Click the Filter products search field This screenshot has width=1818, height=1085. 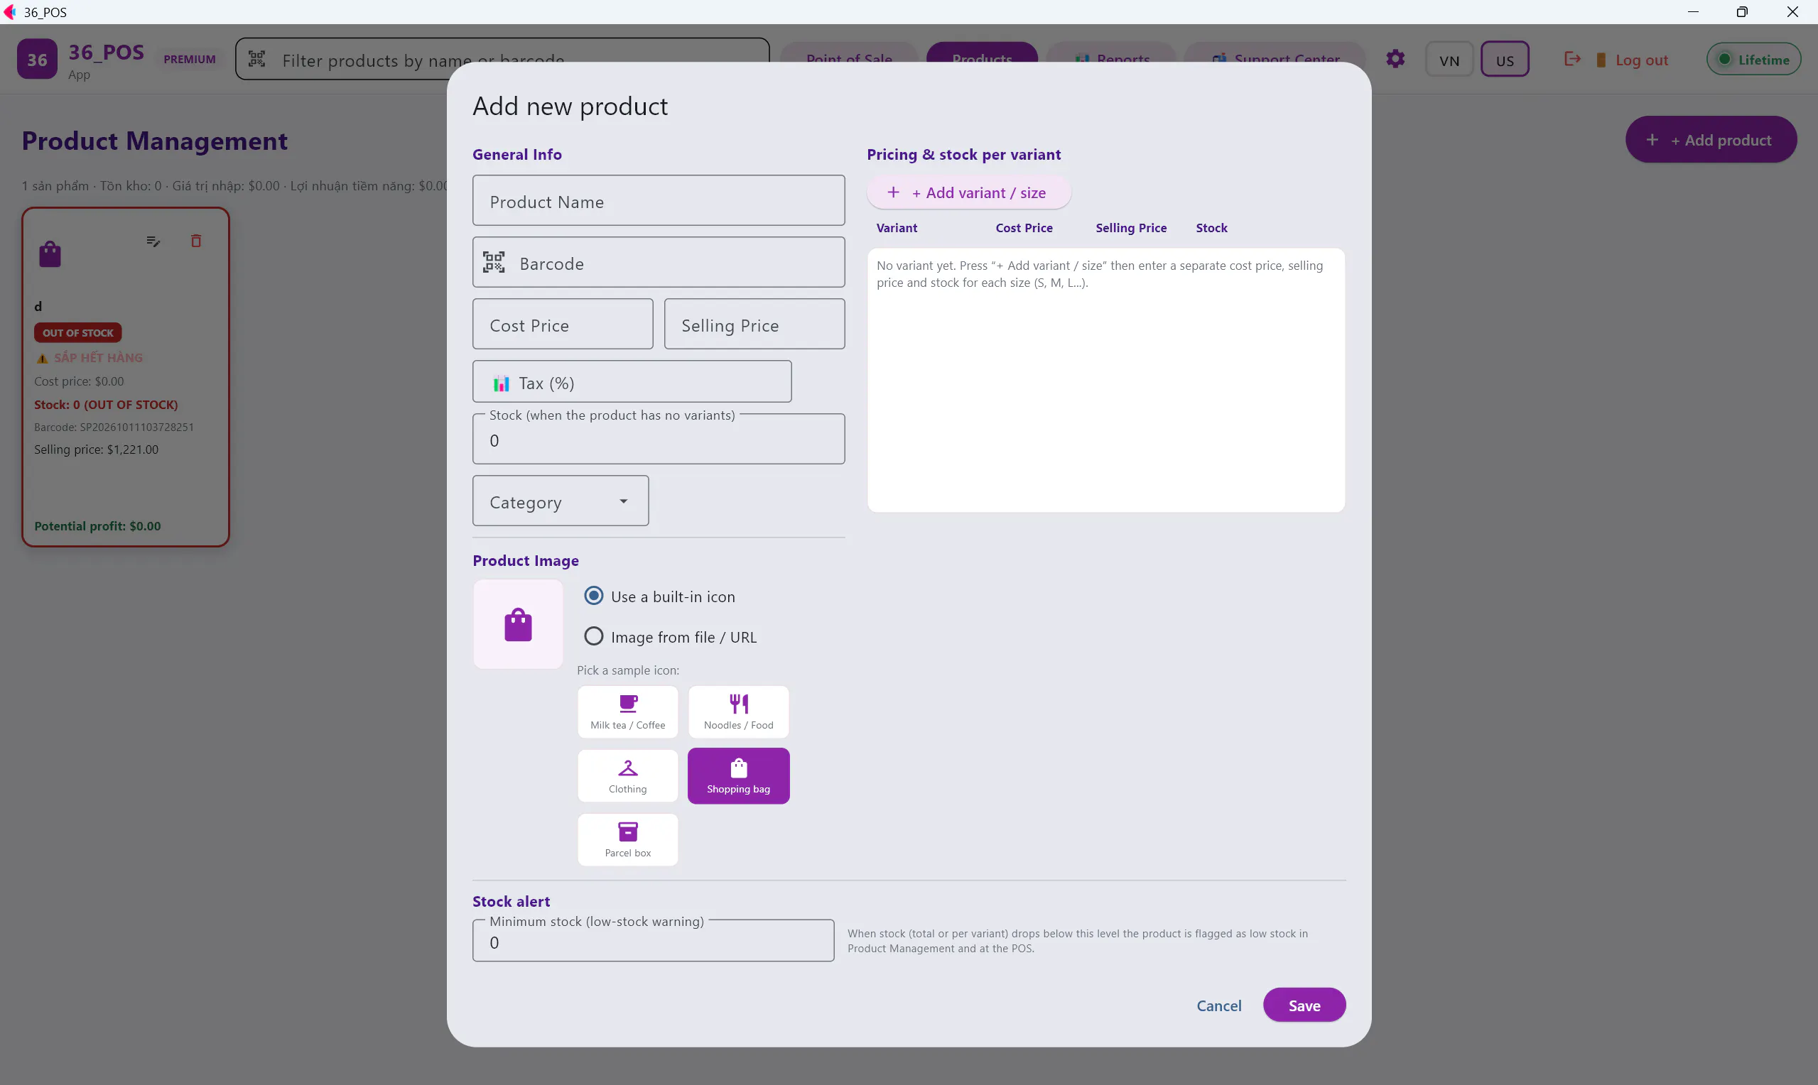pos(502,59)
